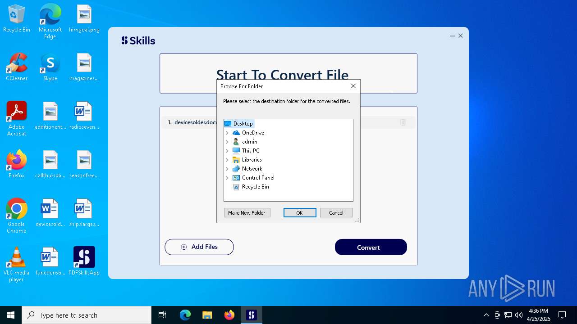Select the devicesold Word document on desktop
Viewport: 577px width, 324px height.
50,213
